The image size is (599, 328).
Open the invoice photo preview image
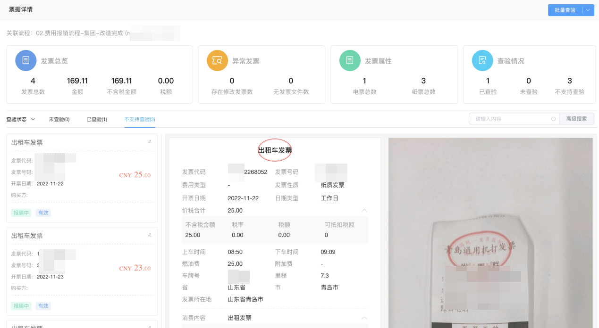point(490,233)
